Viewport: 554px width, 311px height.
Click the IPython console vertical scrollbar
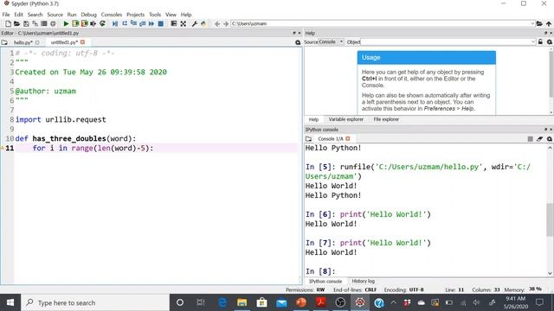click(x=550, y=211)
